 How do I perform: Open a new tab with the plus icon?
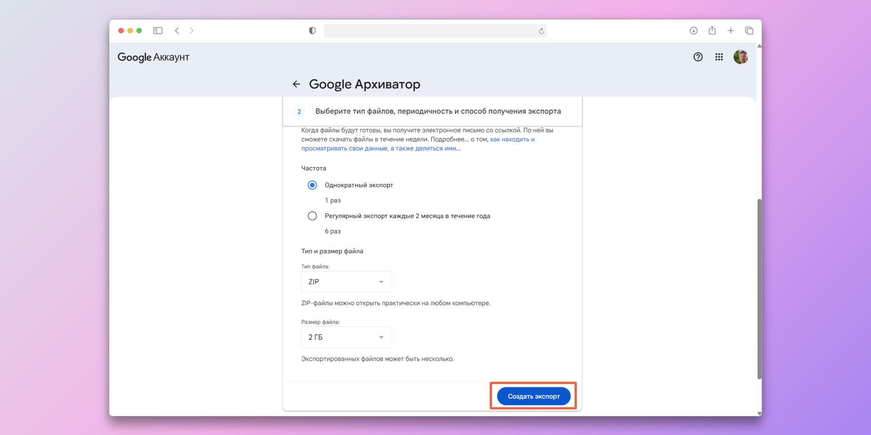pyautogui.click(x=730, y=31)
